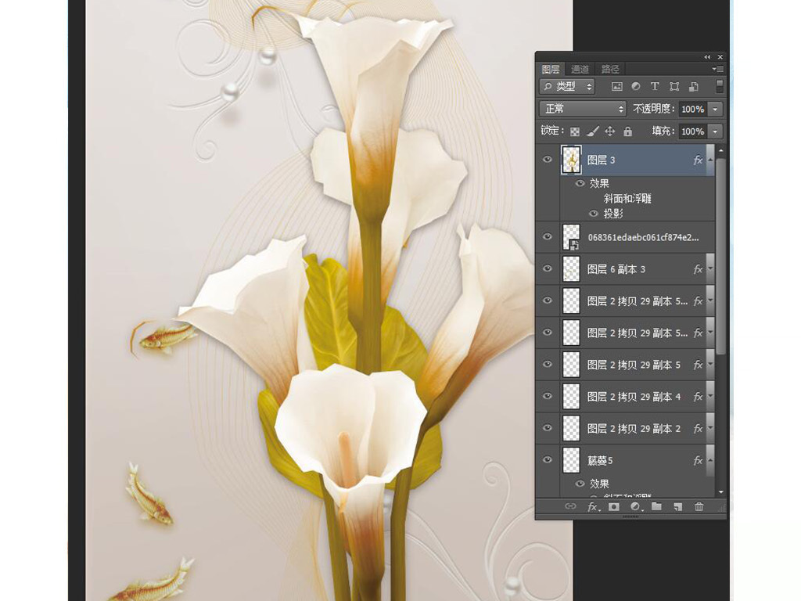Image resolution: width=801 pixels, height=601 pixels.
Task: Enable the pixel layers filter icon
Action: (616, 86)
